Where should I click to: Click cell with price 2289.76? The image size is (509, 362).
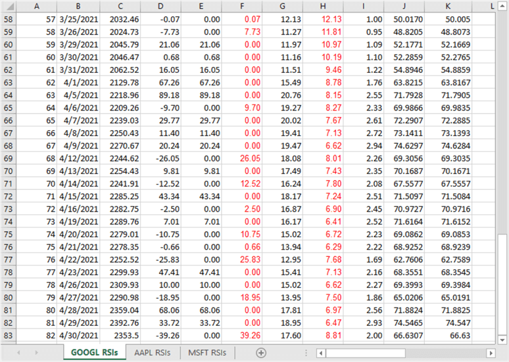[x=120, y=221]
